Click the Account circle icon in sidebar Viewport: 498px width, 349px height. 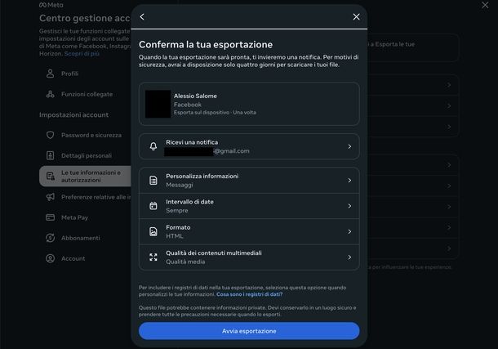tap(50, 258)
